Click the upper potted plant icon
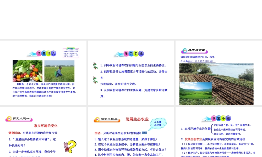This screenshot has height=157, width=262. pyautogui.click(x=95, y=66)
